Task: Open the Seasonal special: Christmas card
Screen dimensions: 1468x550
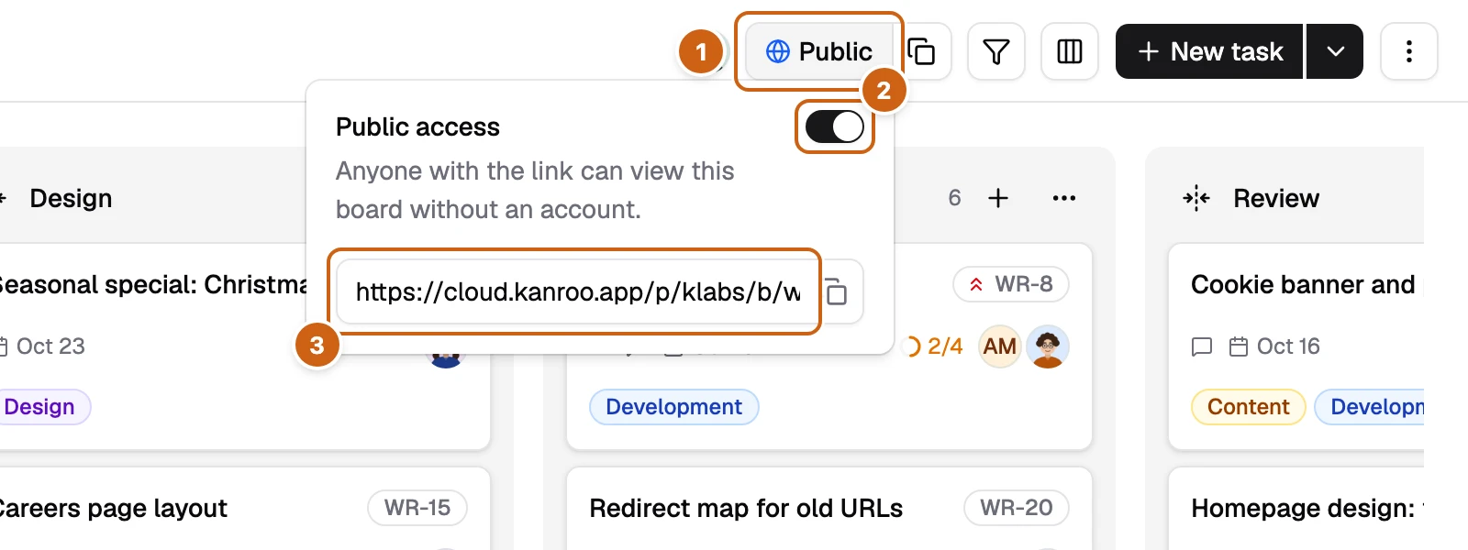Action: [154, 284]
